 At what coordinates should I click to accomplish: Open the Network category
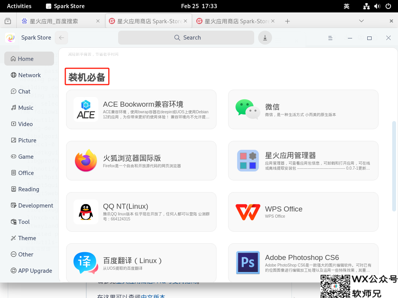[29, 75]
